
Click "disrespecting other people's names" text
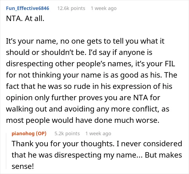coord(69,64)
